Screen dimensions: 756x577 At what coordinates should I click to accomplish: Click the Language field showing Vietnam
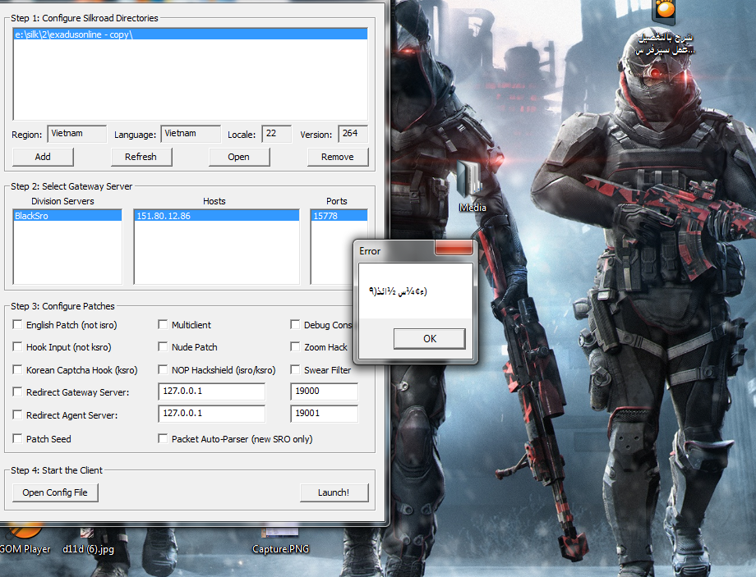click(191, 134)
